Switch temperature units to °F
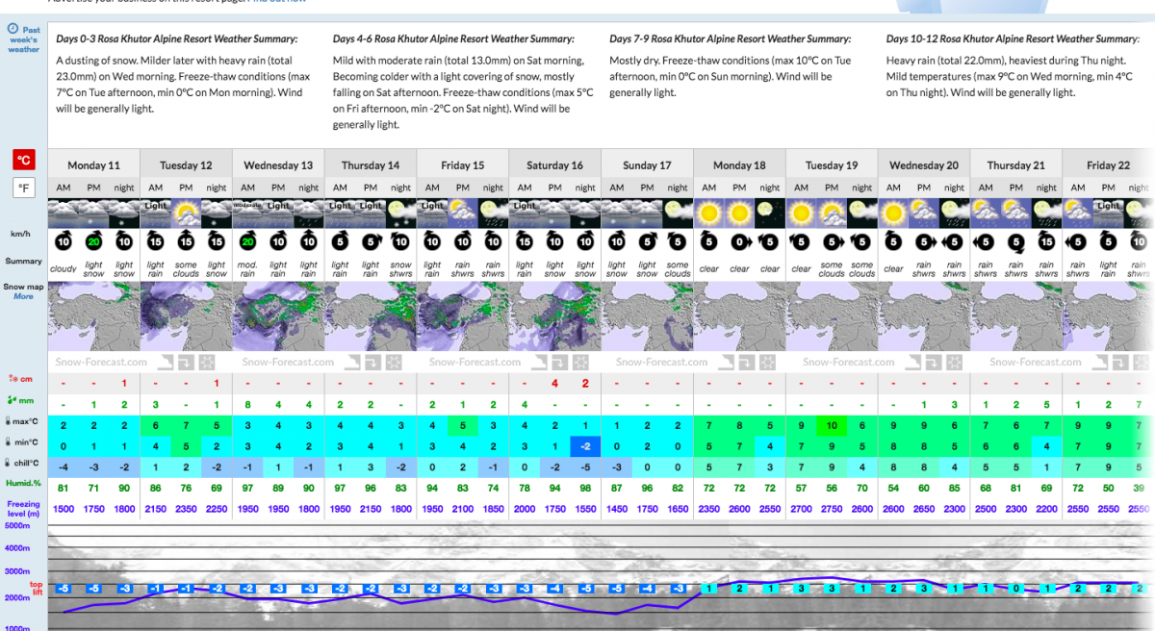The image size is (1155, 631). pos(24,189)
